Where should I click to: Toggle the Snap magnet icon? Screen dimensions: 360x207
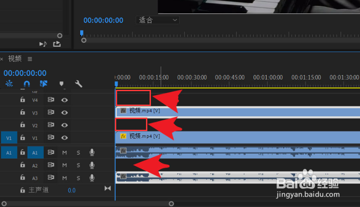[27, 84]
